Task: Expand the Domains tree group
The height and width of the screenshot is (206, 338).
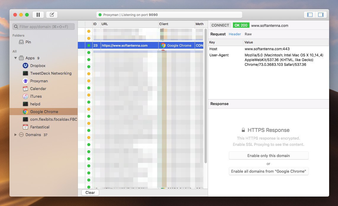Action: point(15,135)
